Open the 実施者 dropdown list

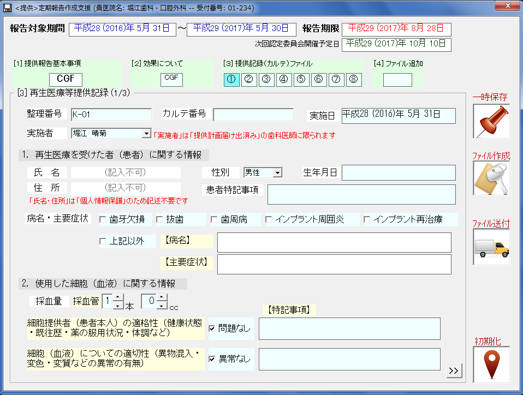[x=146, y=133]
